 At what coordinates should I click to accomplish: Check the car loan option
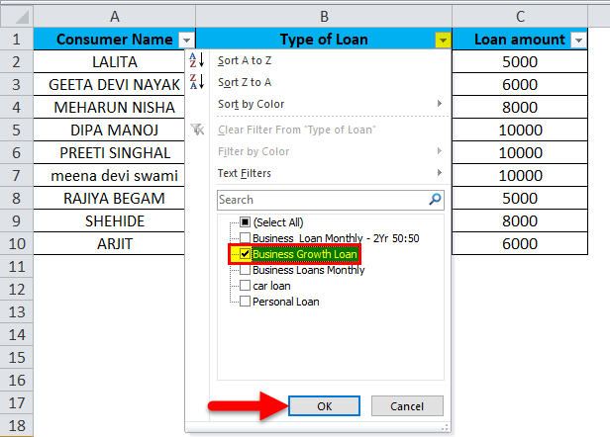246,286
